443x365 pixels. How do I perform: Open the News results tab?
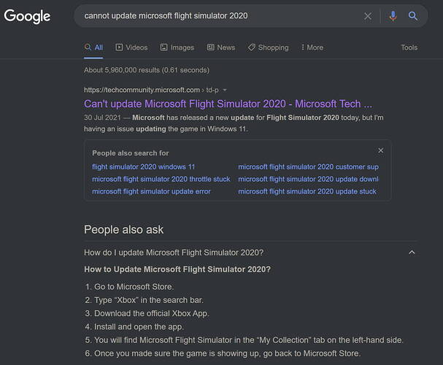tap(221, 47)
